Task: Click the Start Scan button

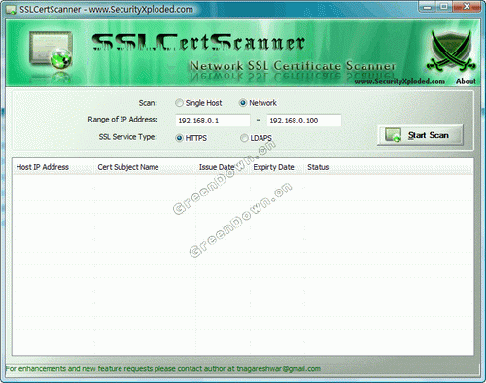Action: (x=420, y=135)
